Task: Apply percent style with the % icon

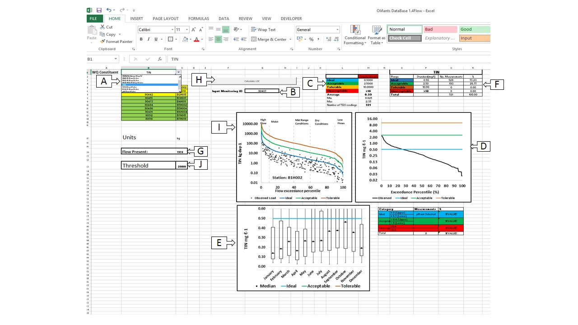Action: point(311,39)
